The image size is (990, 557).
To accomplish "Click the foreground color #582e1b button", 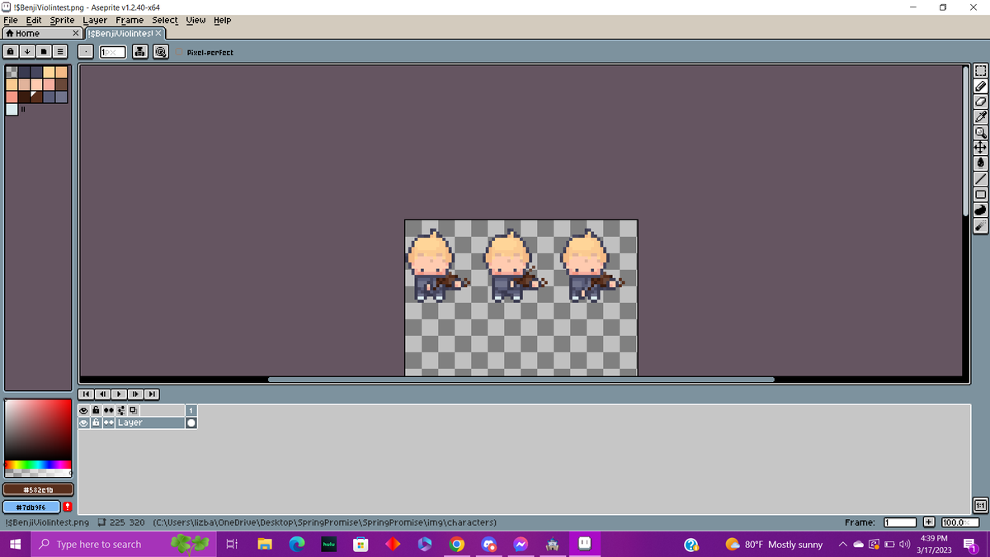I will click(39, 490).
